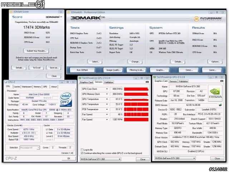Click the Core Speed 4275.1 MHz value
This screenshot has height=172, width=229.
29,129
